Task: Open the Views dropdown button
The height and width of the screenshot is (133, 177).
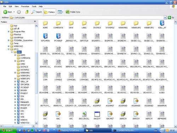Action: (x=60, y=12)
